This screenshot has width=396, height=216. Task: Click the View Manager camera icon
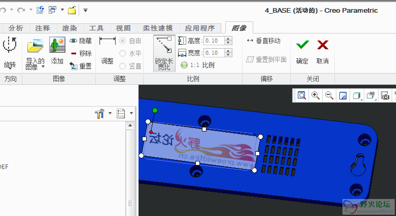coord(385,96)
